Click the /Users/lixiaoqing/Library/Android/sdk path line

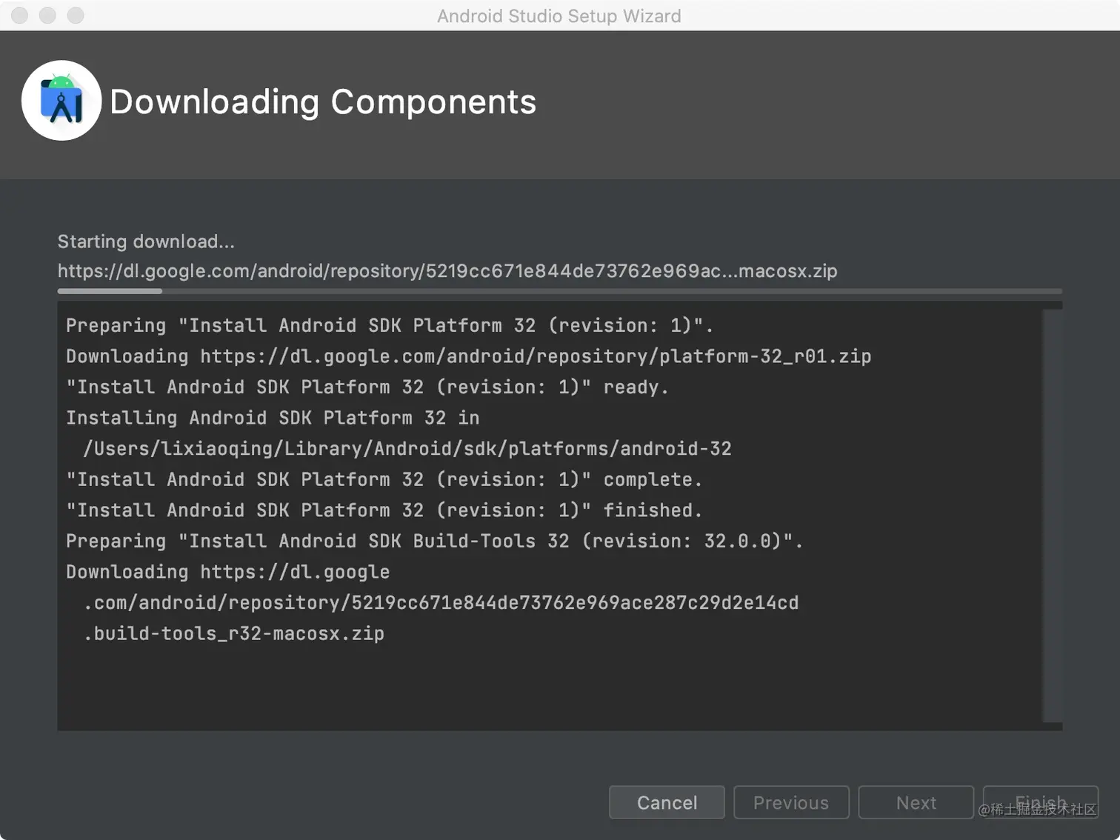click(x=407, y=449)
